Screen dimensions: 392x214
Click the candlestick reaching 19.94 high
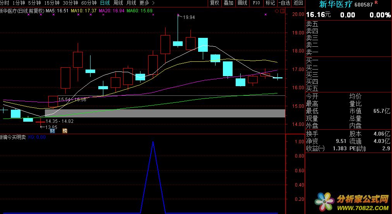178,43
